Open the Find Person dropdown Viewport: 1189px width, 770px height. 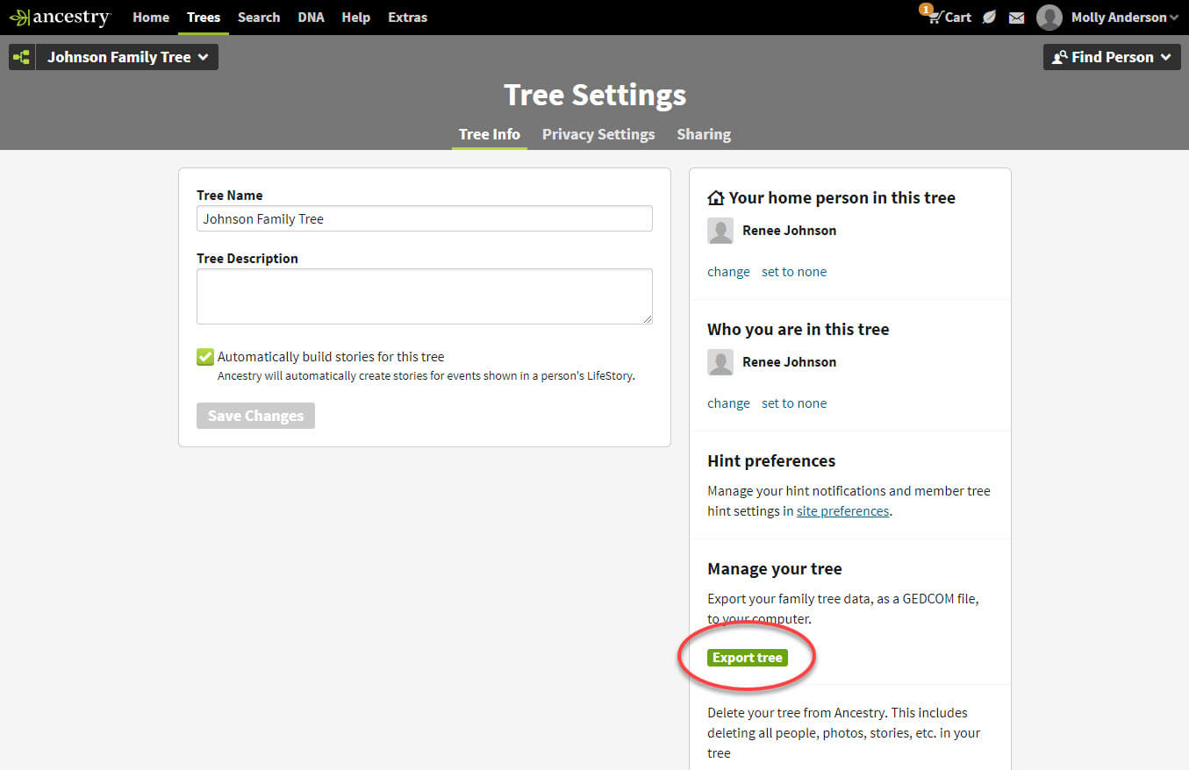pos(1112,57)
